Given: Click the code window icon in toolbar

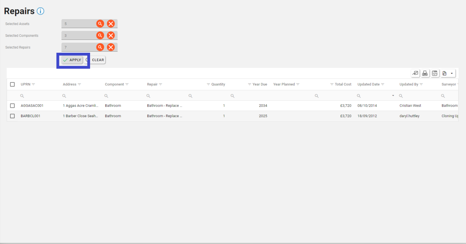Looking at the screenshot, I should click(435, 73).
